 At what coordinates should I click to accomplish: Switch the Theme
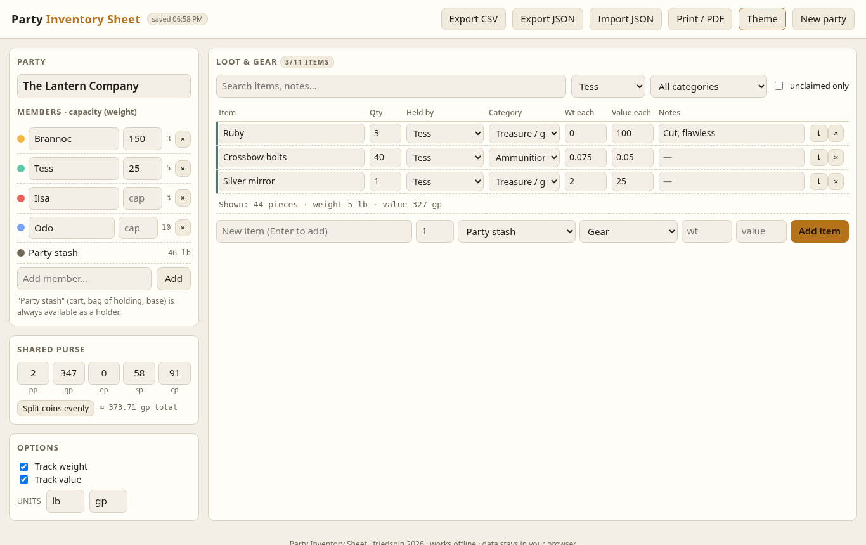coord(762,19)
